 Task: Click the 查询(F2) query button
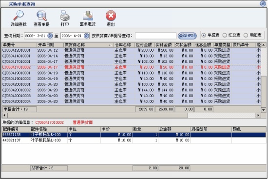(x=187, y=36)
